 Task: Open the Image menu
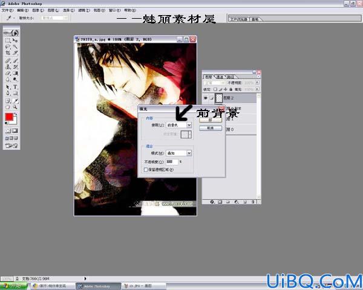point(38,10)
